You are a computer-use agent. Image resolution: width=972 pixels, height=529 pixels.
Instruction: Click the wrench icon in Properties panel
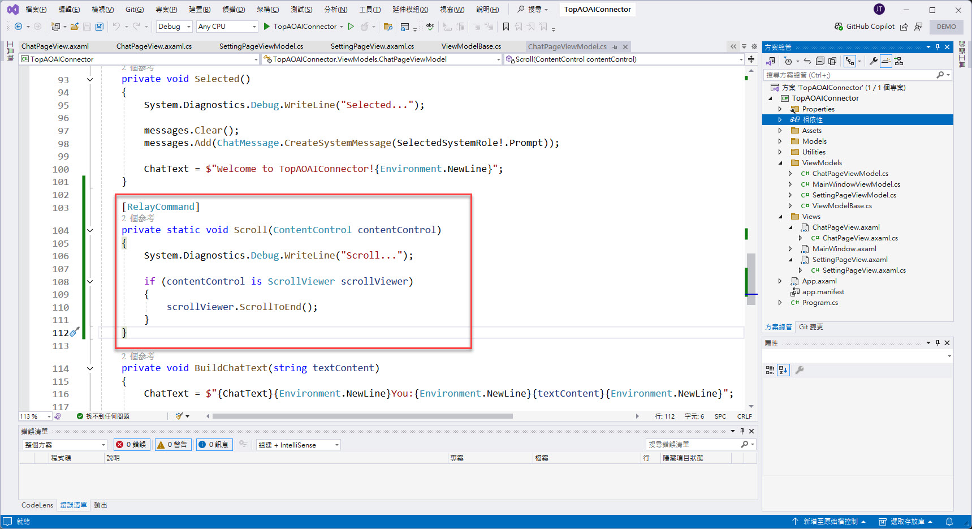pos(800,370)
